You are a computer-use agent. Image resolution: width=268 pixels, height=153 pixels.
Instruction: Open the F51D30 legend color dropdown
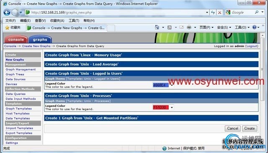pos(163,107)
